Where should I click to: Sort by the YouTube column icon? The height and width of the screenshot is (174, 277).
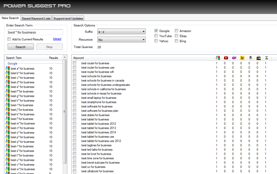coord(226,58)
